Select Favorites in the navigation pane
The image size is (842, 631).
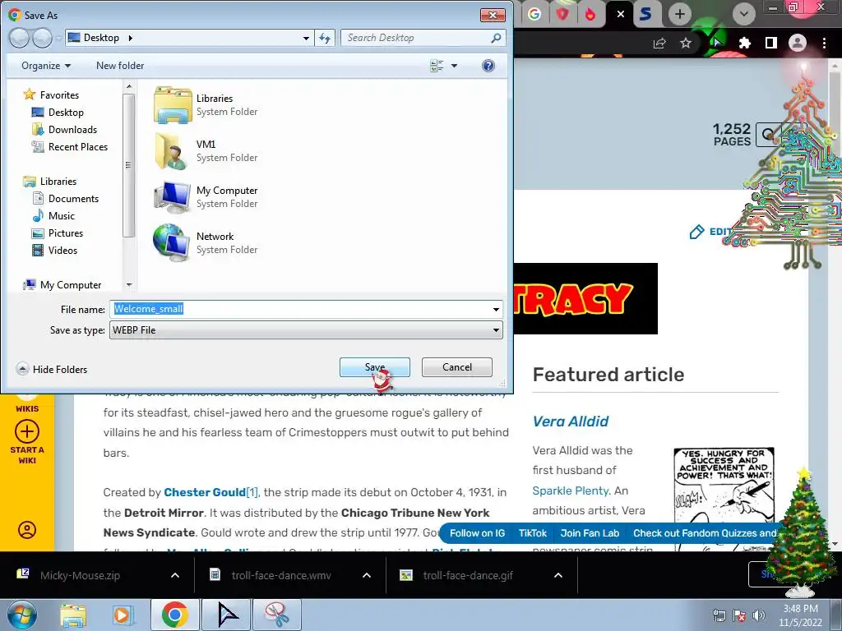(52, 95)
